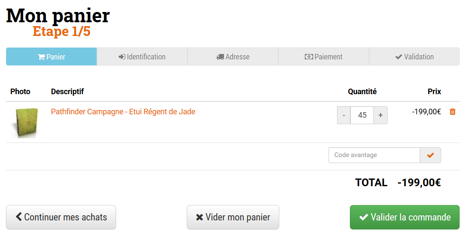Decrease quantity with the minus button
This screenshot has width=466, height=238.
(344, 115)
